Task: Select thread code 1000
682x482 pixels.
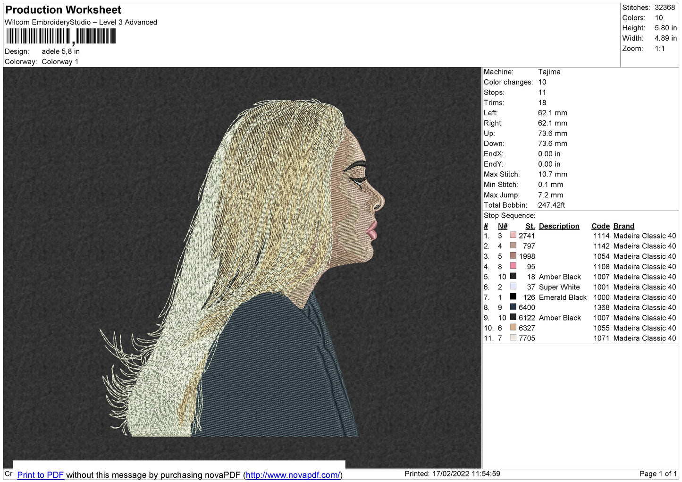Action: (602, 297)
